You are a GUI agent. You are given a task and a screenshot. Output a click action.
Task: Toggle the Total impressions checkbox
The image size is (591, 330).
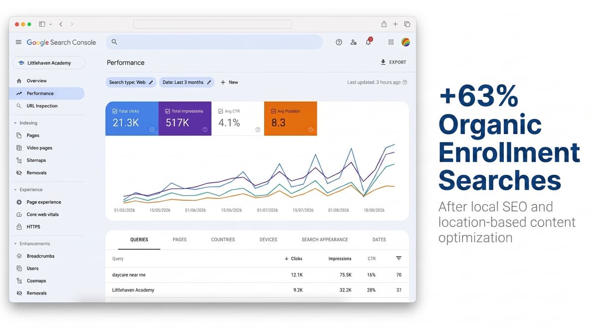(168, 111)
